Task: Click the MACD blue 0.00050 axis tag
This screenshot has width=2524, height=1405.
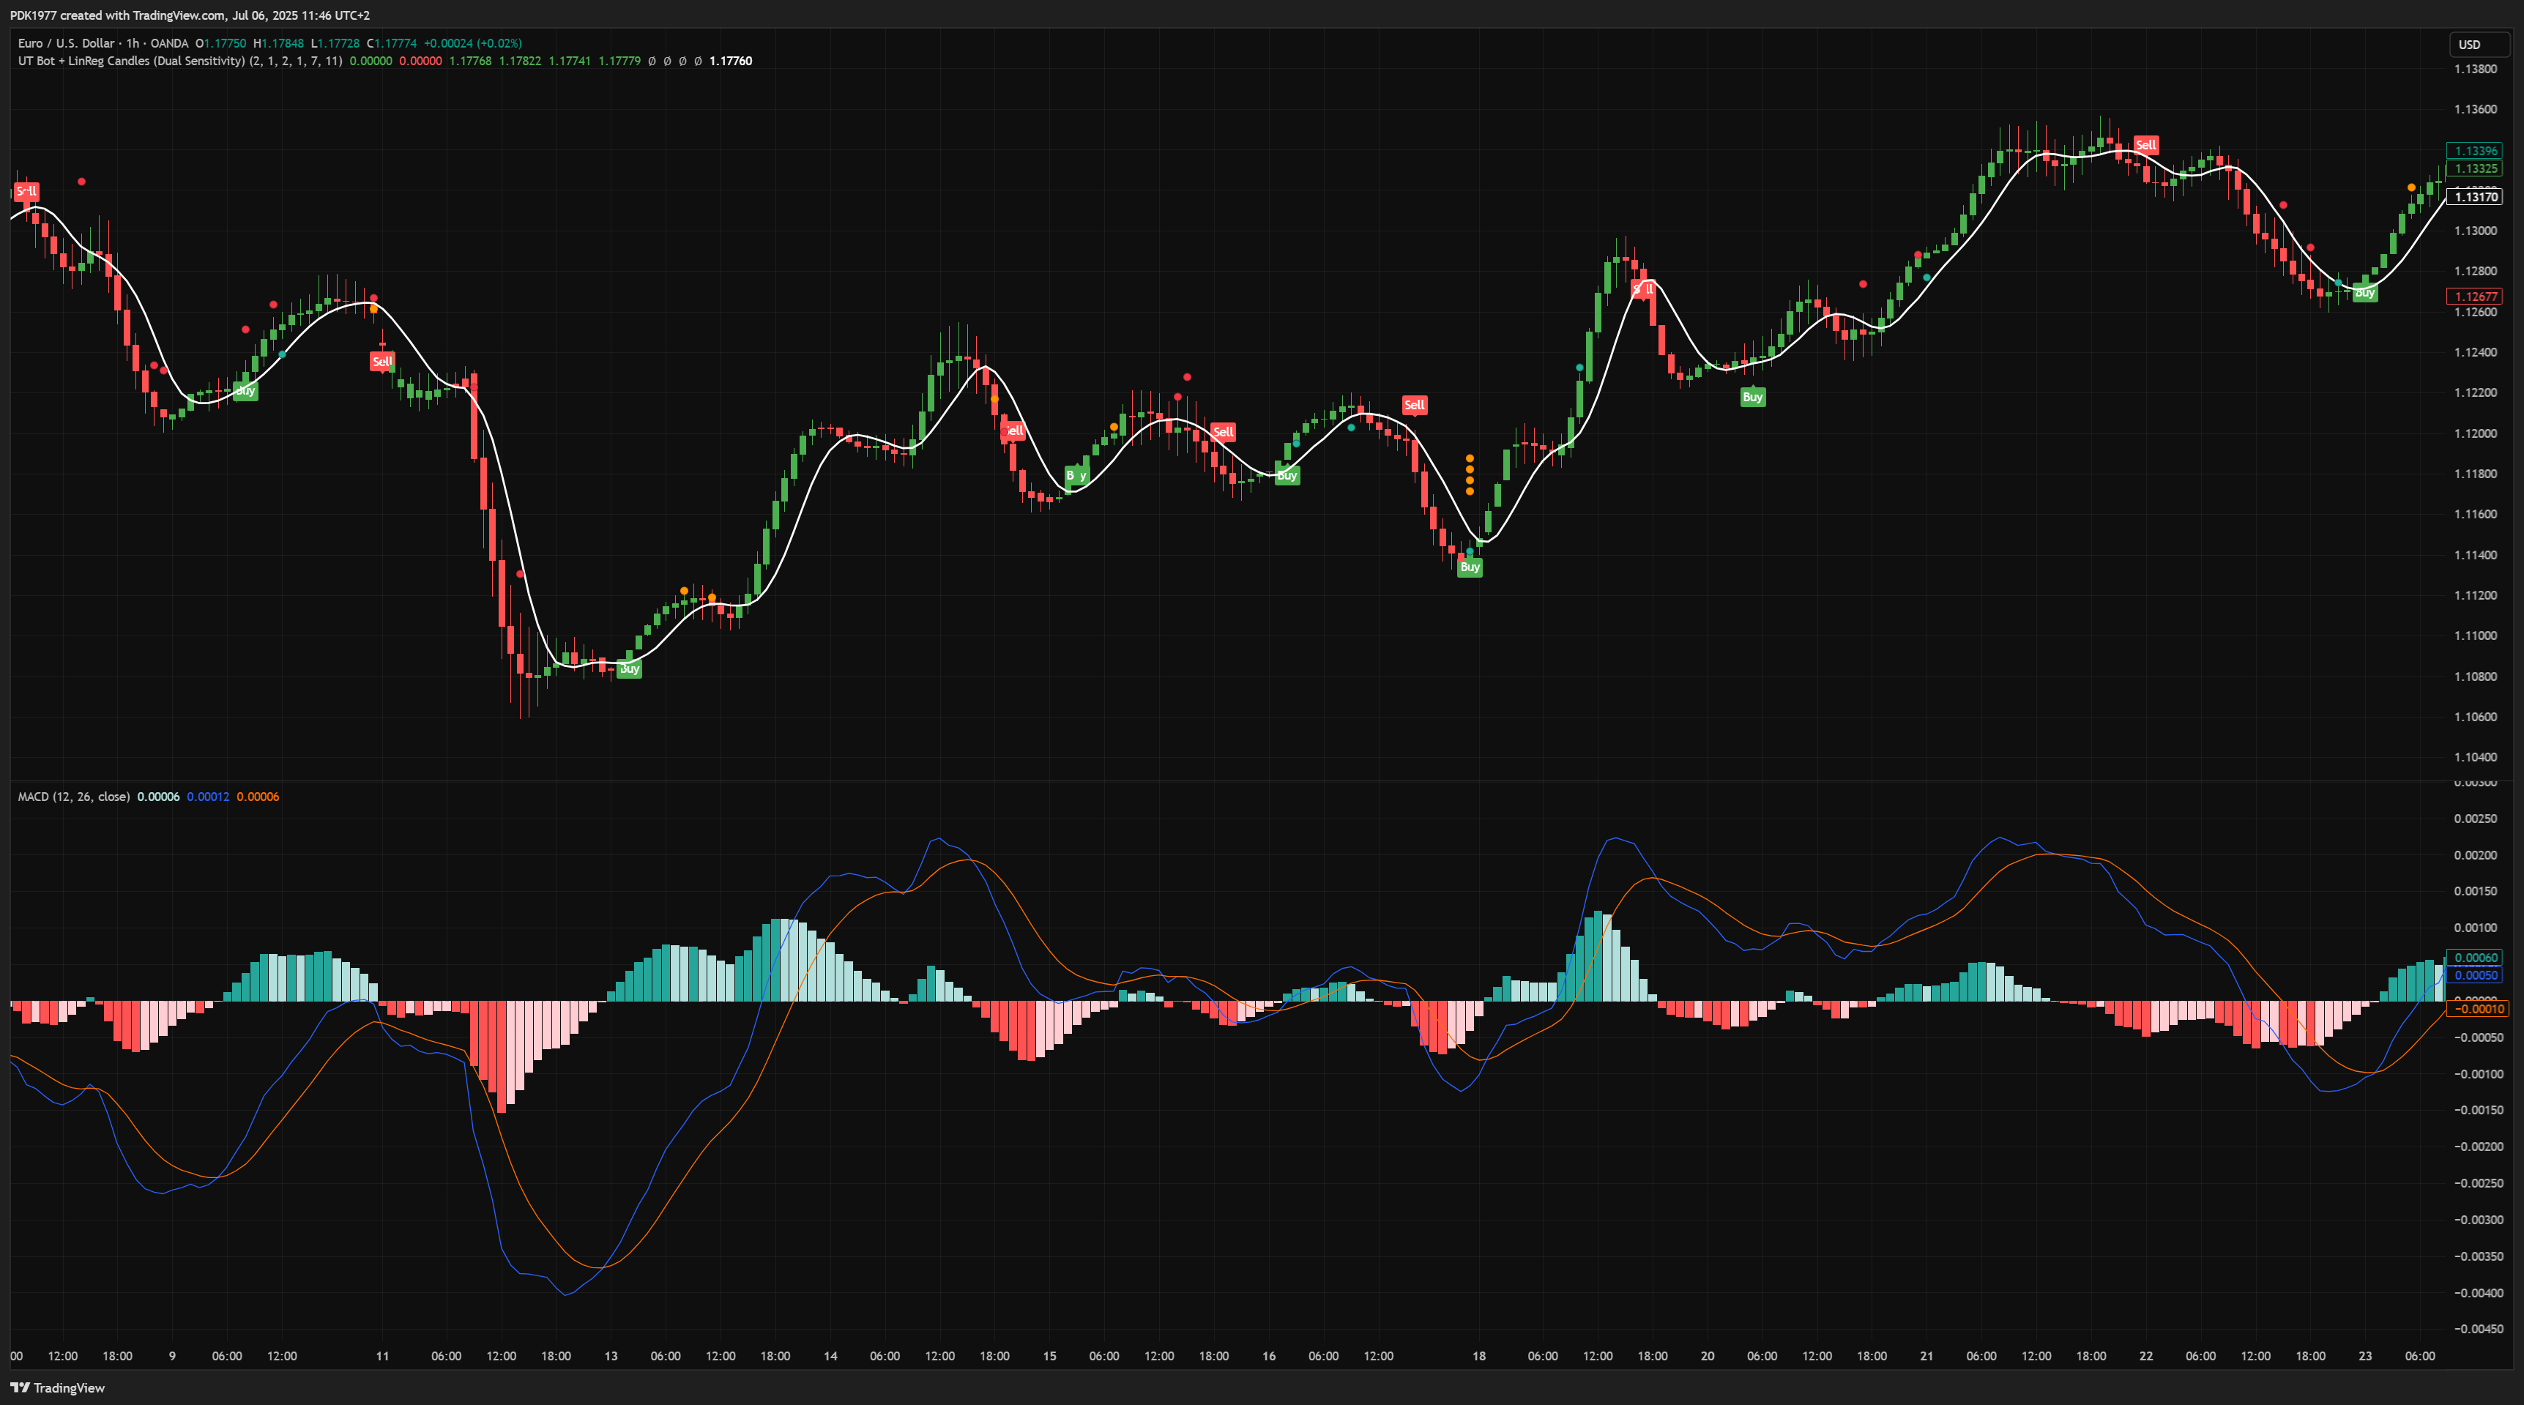Action: [x=2475, y=975]
